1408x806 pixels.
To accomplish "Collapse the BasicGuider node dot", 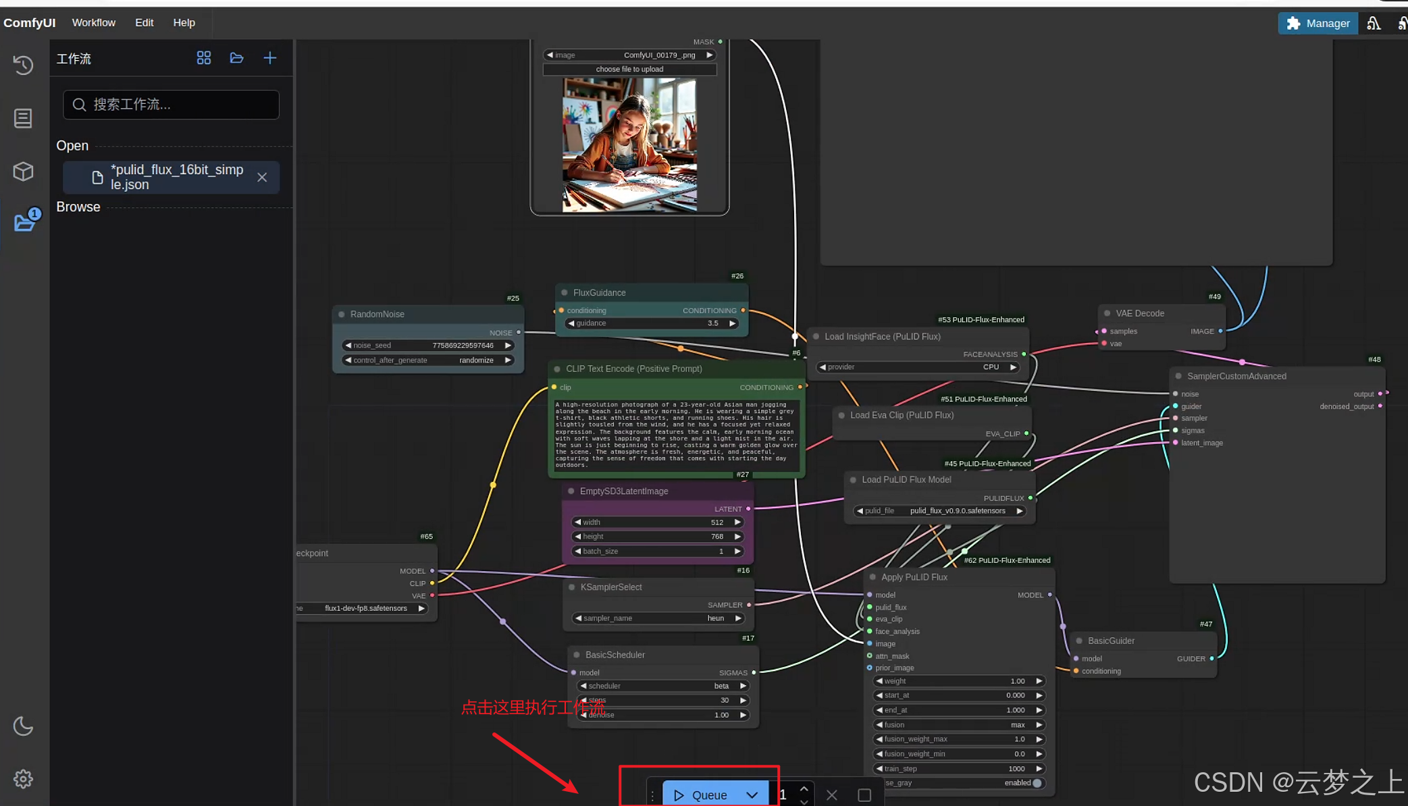I will click(x=1079, y=641).
